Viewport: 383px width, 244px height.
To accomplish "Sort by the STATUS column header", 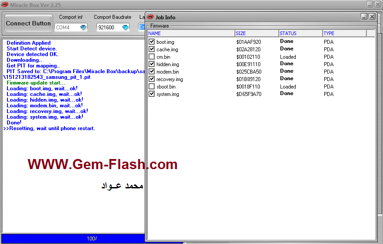I will click(301, 33).
